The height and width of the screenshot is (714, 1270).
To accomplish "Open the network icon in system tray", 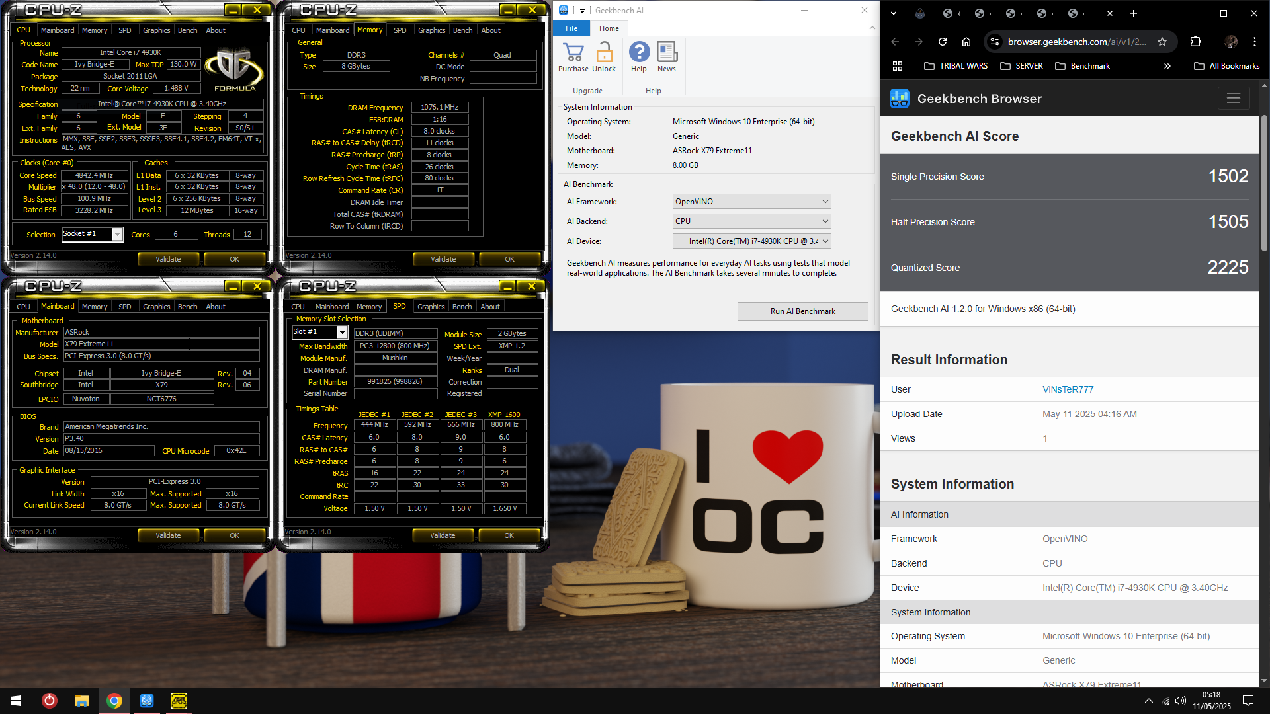I will (x=1165, y=701).
